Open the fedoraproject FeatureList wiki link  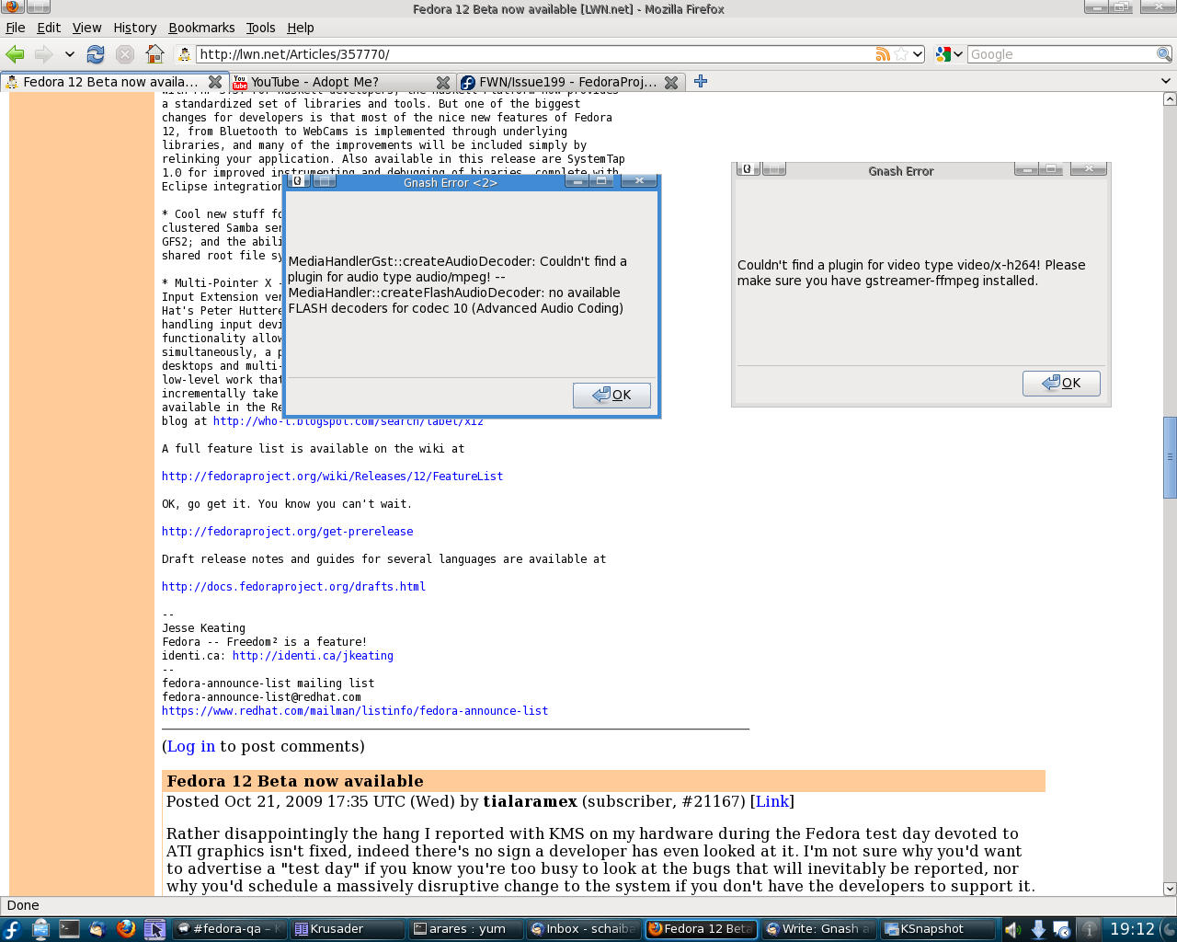[332, 477]
